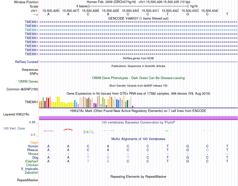Click the faded G mismatch in the Dog row

[x=108, y=158]
